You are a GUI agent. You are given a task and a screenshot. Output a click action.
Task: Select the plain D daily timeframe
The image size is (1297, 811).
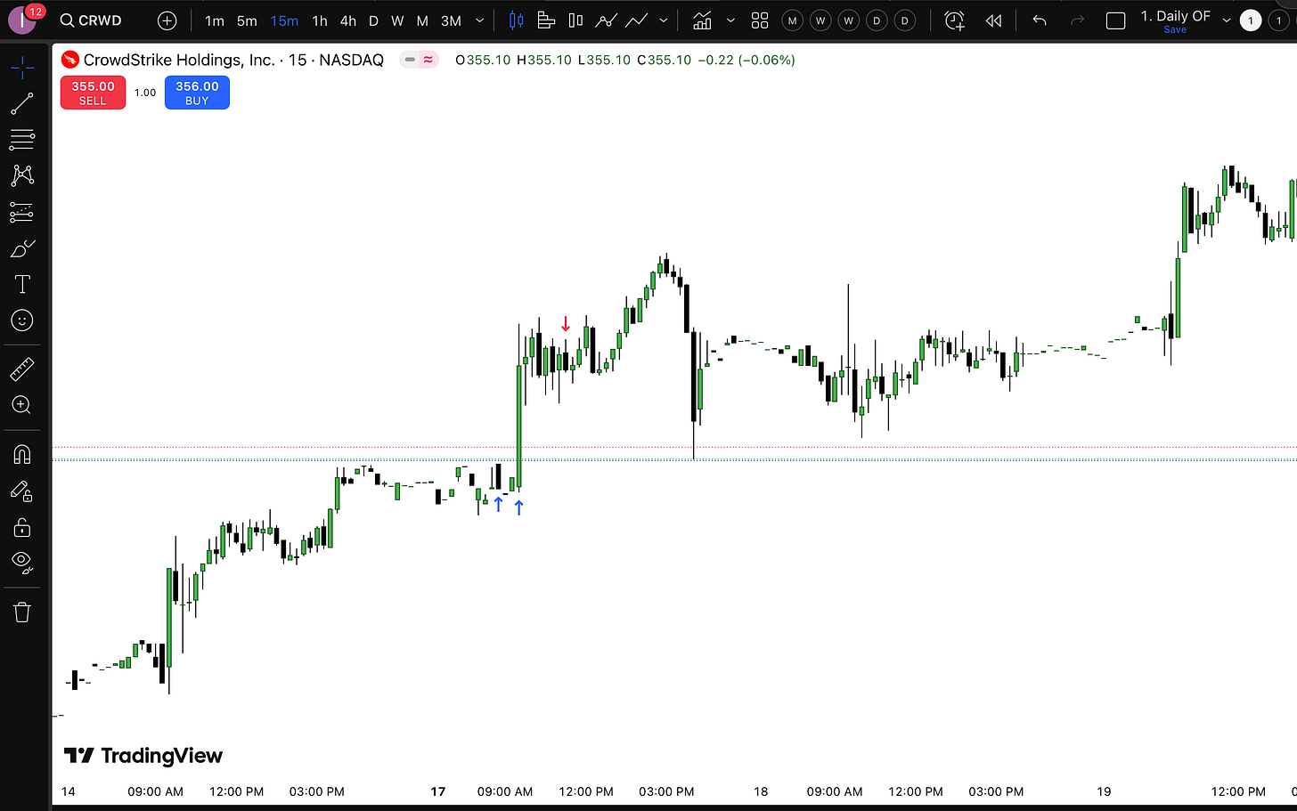[x=373, y=20]
